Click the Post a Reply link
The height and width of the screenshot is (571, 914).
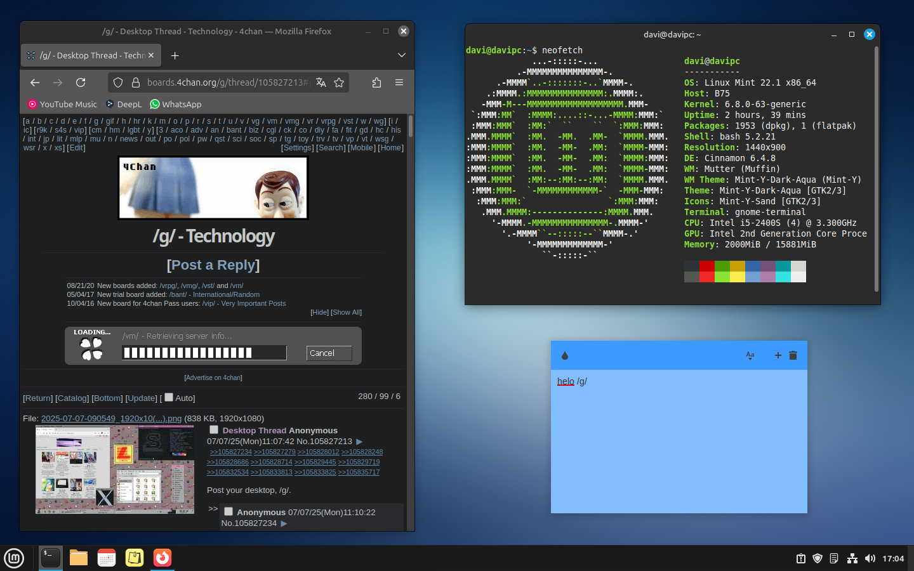[x=213, y=265]
